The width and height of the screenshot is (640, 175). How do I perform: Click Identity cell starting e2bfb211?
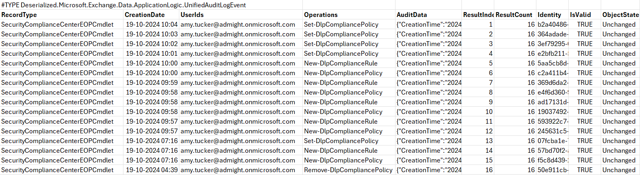point(553,54)
